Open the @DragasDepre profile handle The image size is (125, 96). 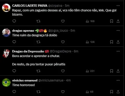(x=60, y=51)
